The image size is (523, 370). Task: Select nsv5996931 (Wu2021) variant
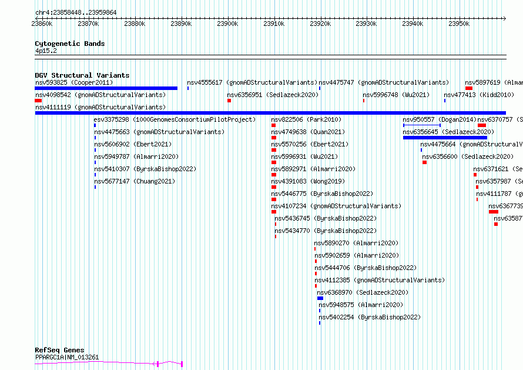(x=304, y=156)
